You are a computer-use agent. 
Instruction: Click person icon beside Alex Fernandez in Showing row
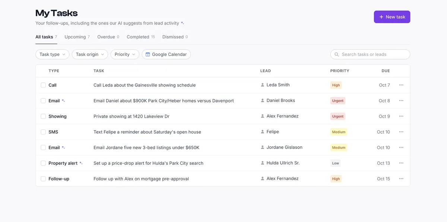tap(263, 116)
